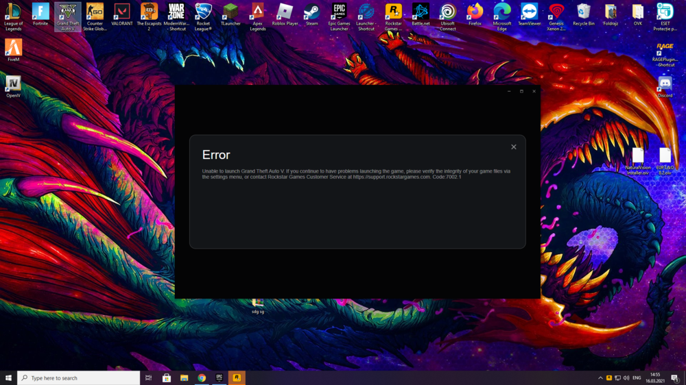The width and height of the screenshot is (686, 385).
Task: Select the Microsoft Edge desktop icon
Action: click(502, 16)
